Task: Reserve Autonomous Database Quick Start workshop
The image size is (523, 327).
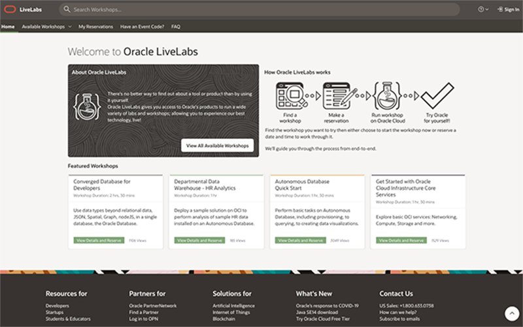Action: click(x=300, y=240)
